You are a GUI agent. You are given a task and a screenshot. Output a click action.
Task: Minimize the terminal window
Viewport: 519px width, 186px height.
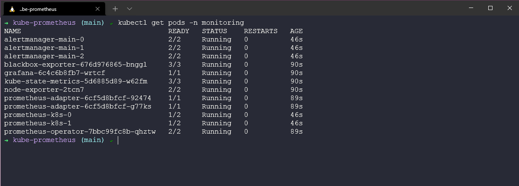[471, 8]
